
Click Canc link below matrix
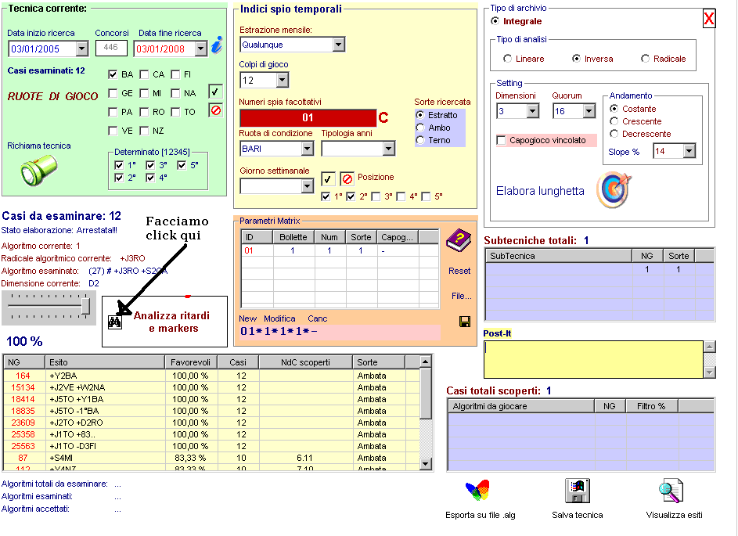[x=317, y=318]
